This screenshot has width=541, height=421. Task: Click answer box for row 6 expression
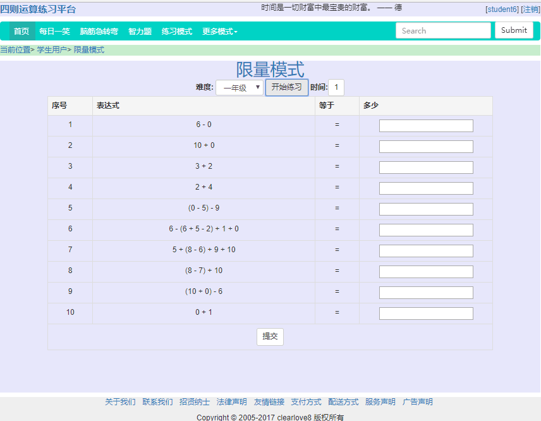pyautogui.click(x=426, y=230)
